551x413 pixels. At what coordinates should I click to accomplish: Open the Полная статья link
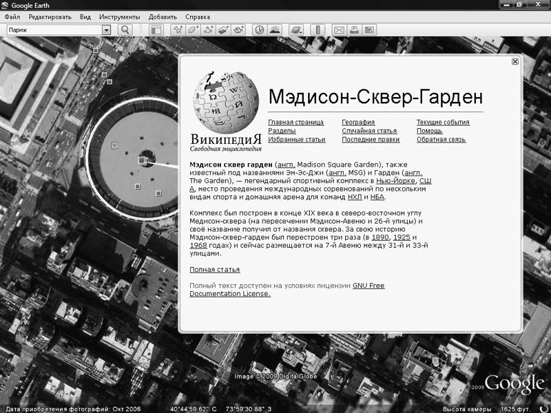point(215,269)
